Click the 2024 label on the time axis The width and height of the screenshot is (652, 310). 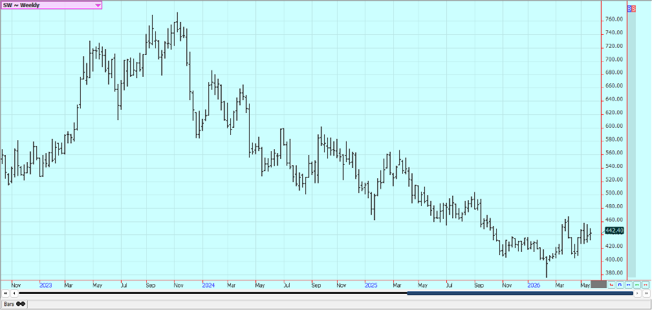tap(208, 285)
